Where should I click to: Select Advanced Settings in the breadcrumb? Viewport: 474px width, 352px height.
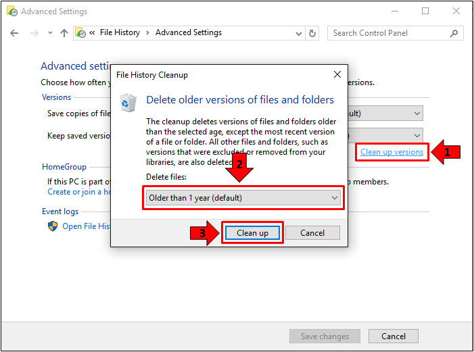click(x=189, y=32)
